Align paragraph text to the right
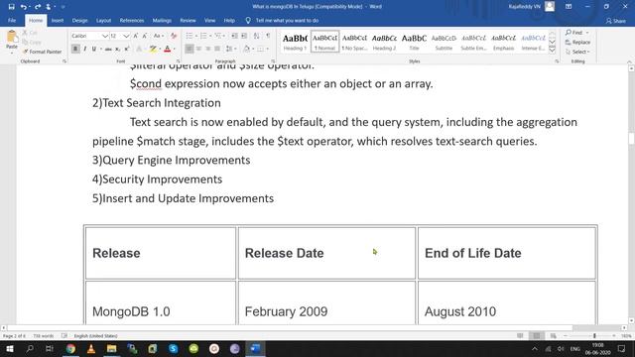This screenshot has width=635, height=357. (x=207, y=49)
